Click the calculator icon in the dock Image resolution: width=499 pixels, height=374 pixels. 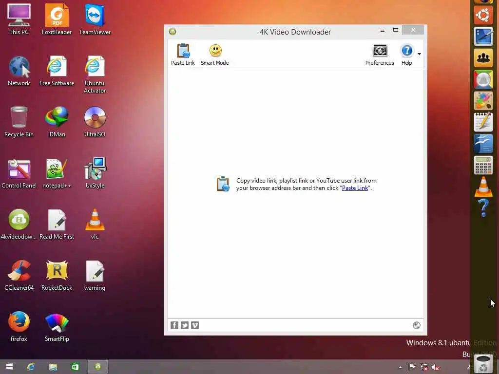(x=483, y=165)
